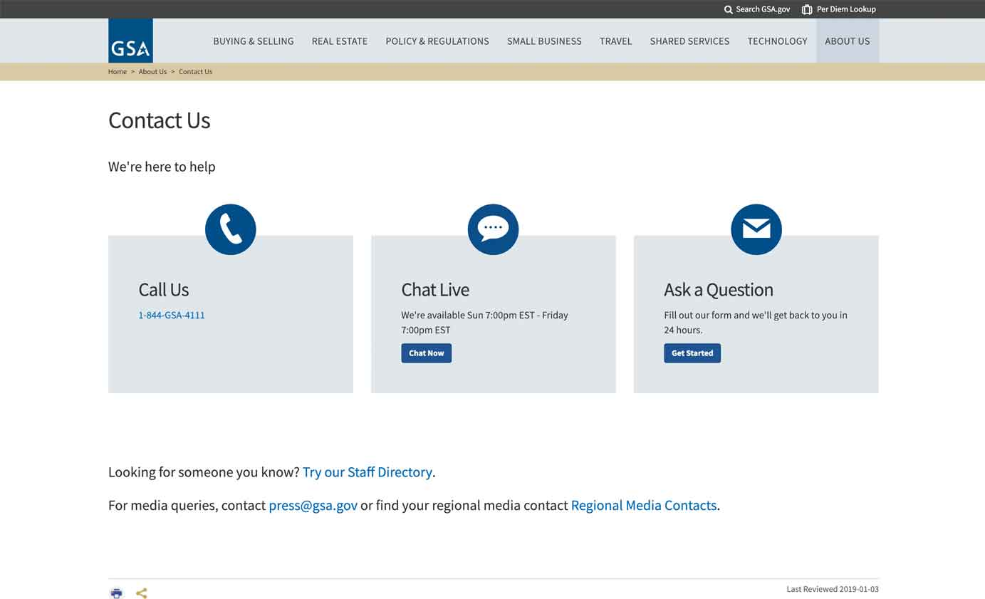Viewport: 985px width, 599px height.
Task: Navigate to Home in the breadcrumb
Action: (x=118, y=72)
